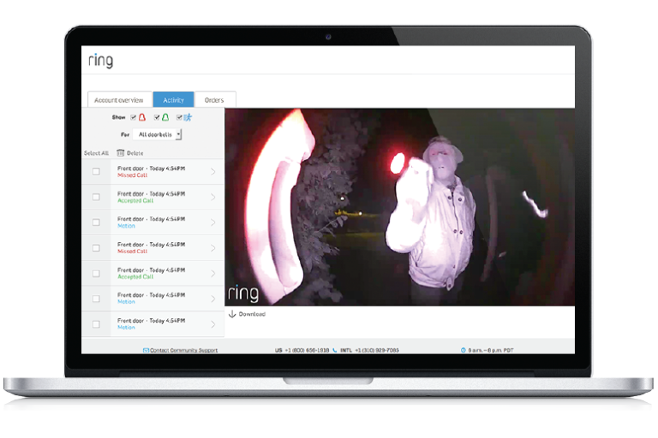Click the red missed-call bell icon
The height and width of the screenshot is (438, 658).
(142, 117)
